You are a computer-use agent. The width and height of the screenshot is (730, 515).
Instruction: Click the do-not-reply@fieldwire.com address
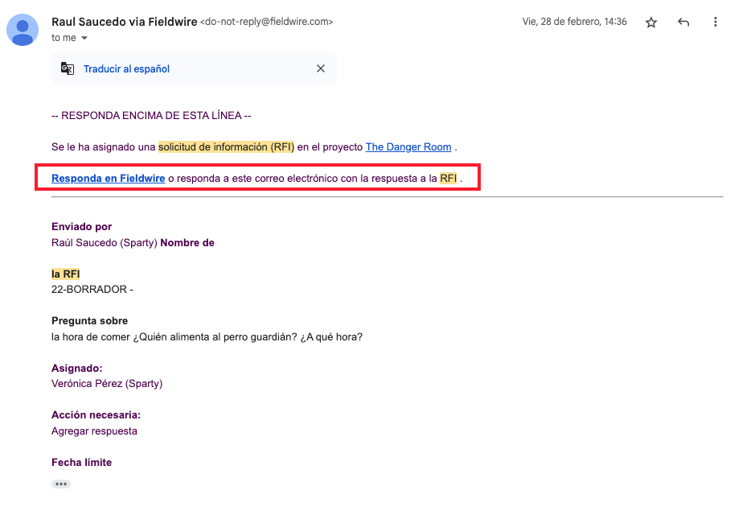266,23
